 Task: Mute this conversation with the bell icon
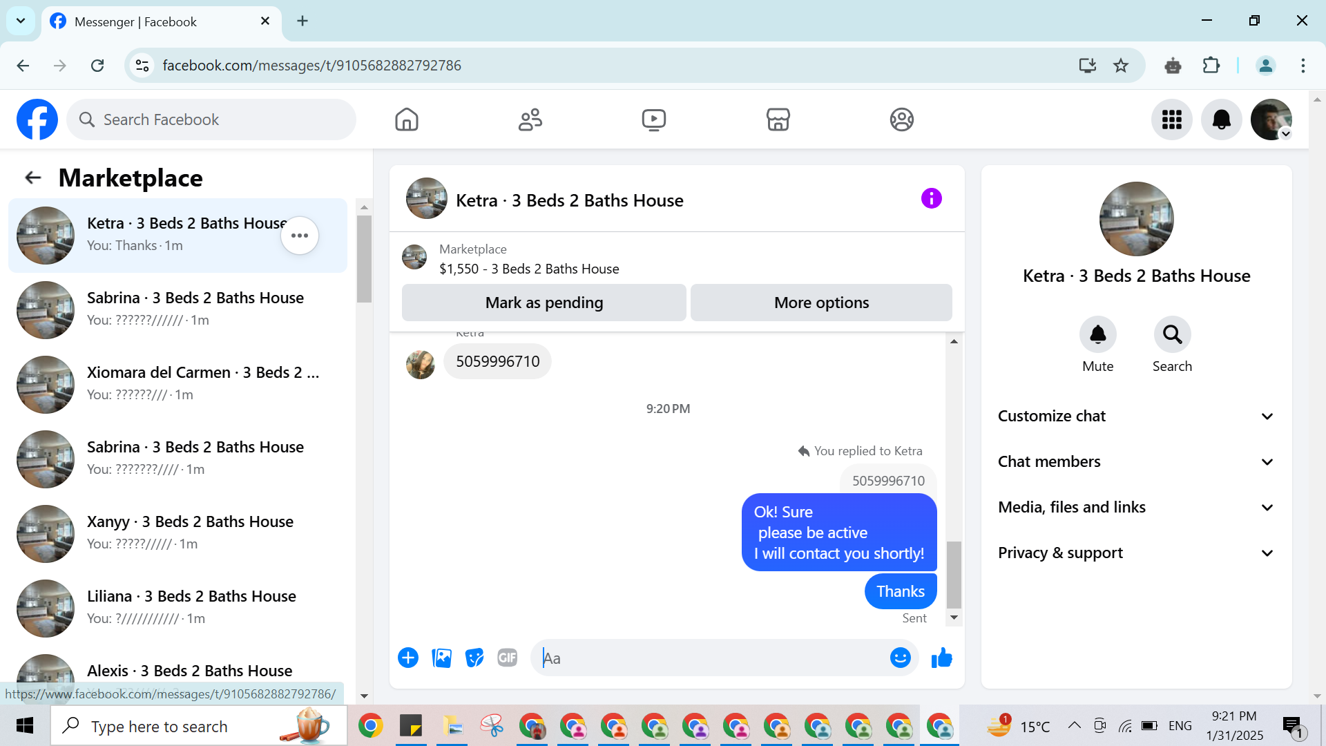click(1098, 335)
